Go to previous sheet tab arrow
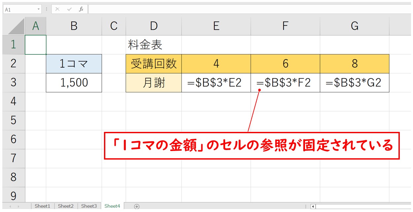 (x=10, y=207)
